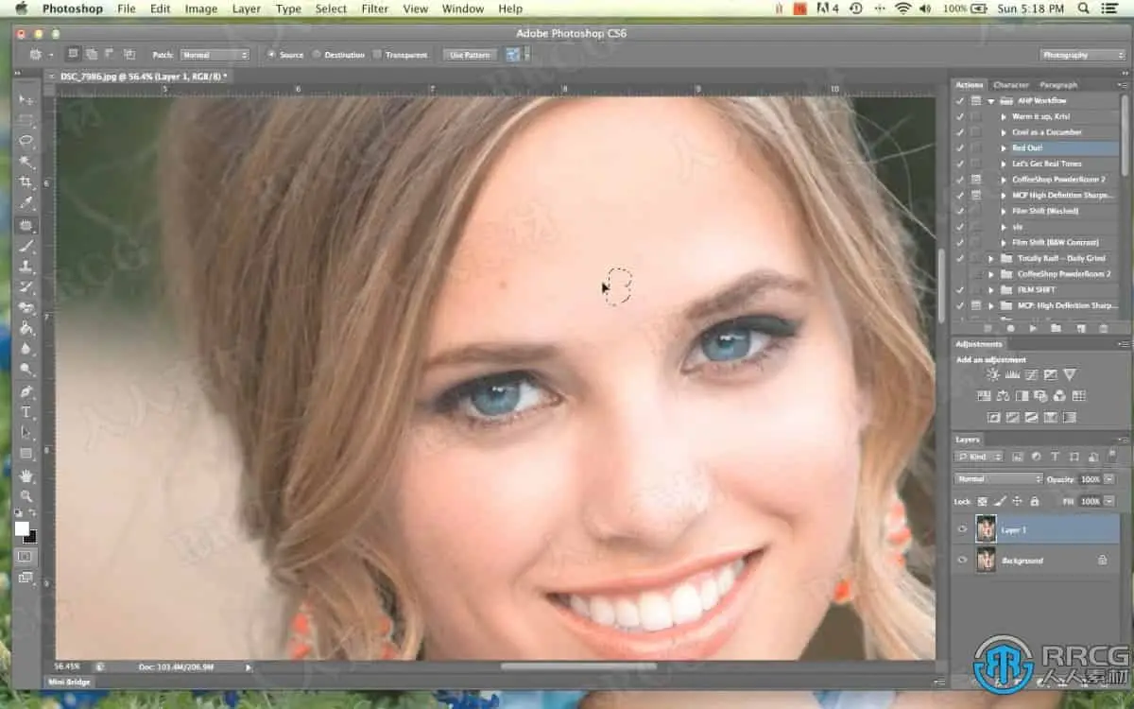
Task: Click the Use Pattern button
Action: point(470,55)
